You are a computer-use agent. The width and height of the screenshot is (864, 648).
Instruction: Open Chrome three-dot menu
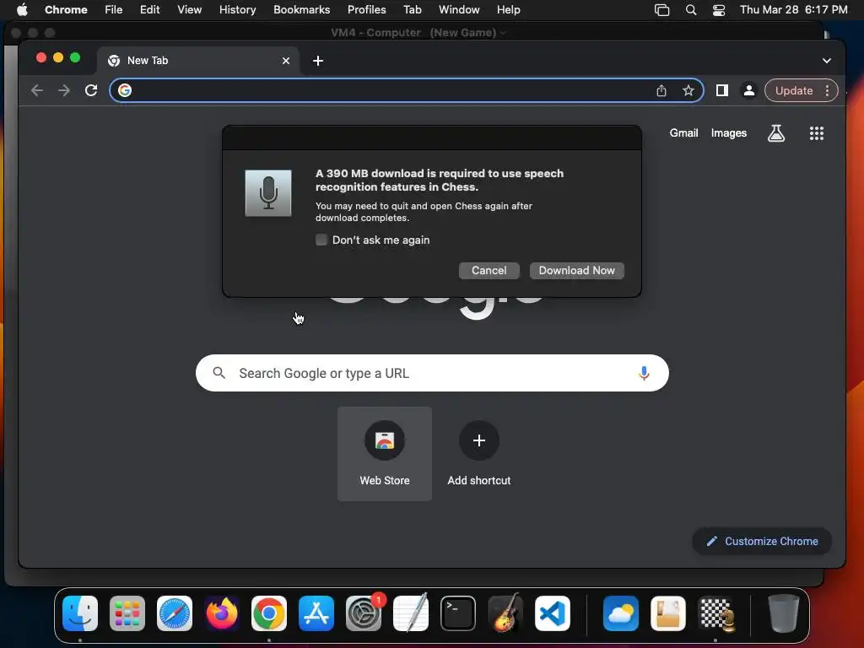(x=827, y=90)
